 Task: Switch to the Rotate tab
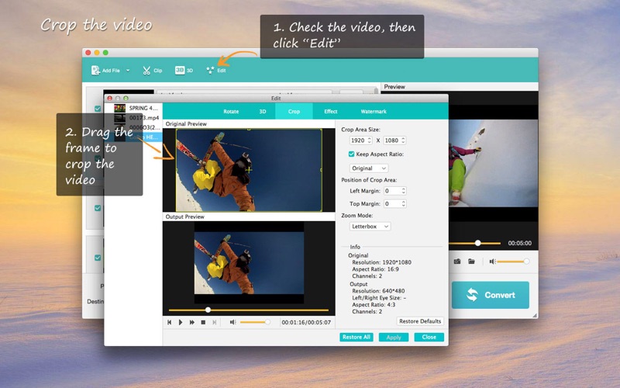click(231, 111)
